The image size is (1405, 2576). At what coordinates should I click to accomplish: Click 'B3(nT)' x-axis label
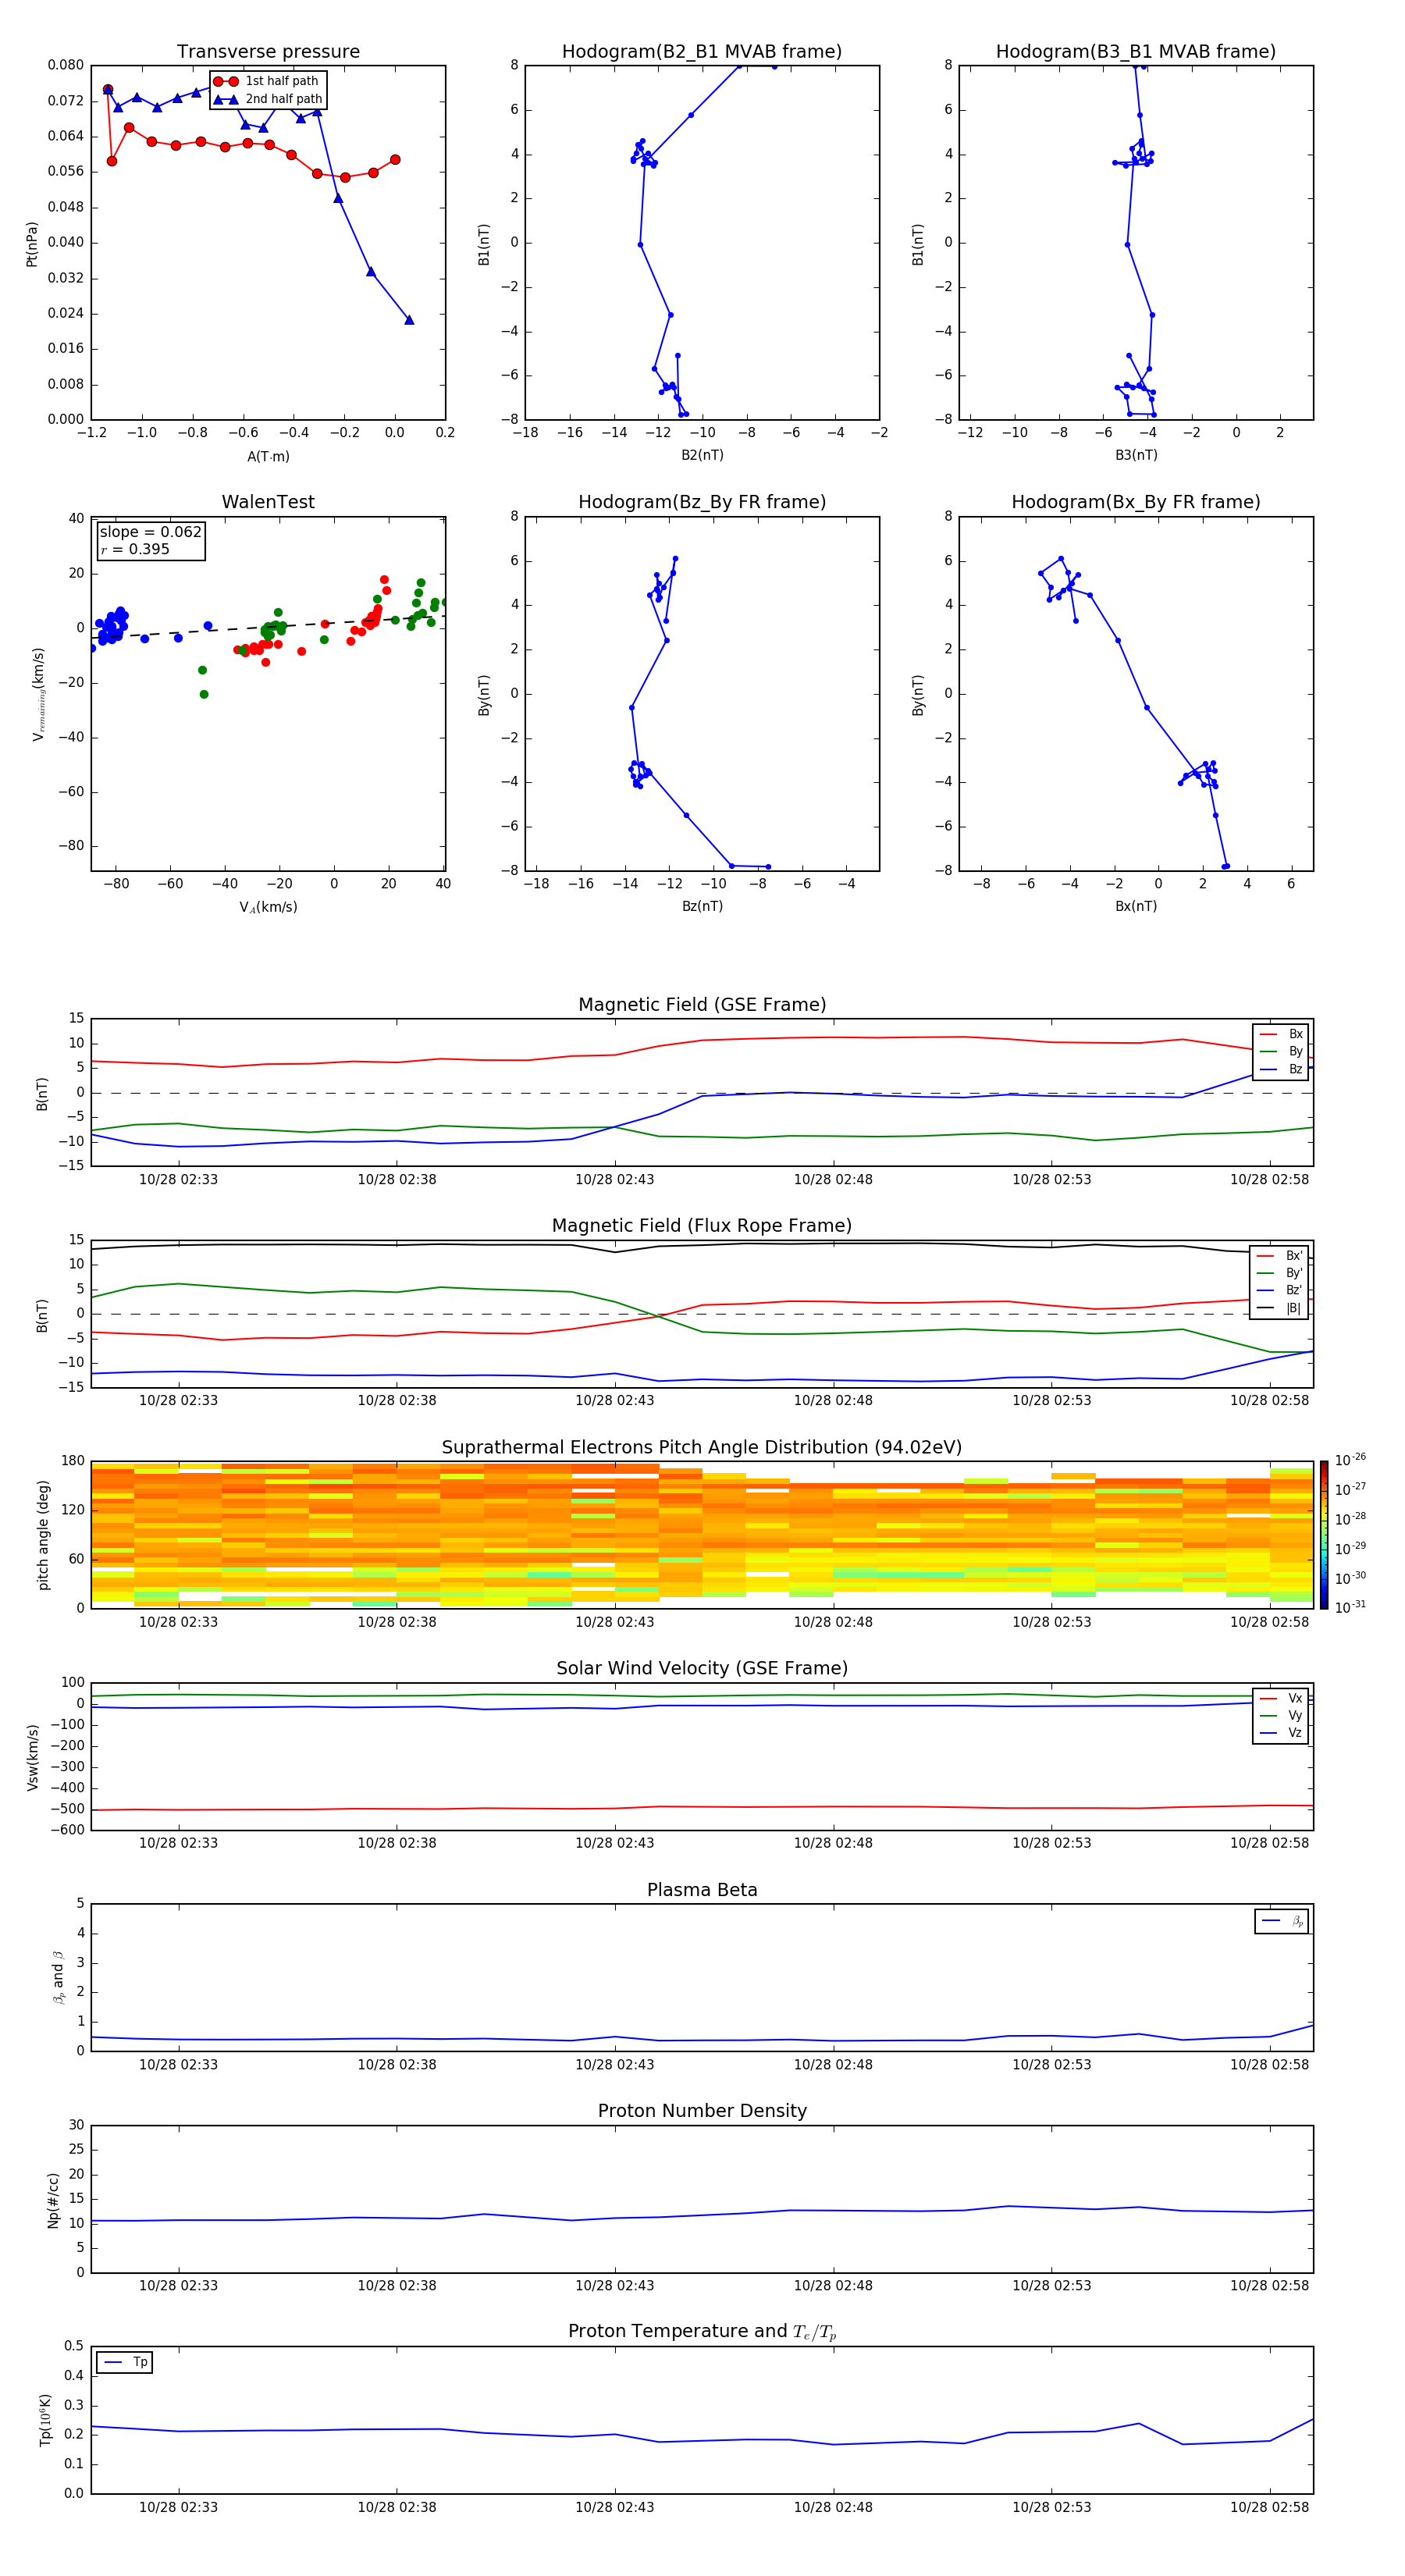[x=1136, y=455]
